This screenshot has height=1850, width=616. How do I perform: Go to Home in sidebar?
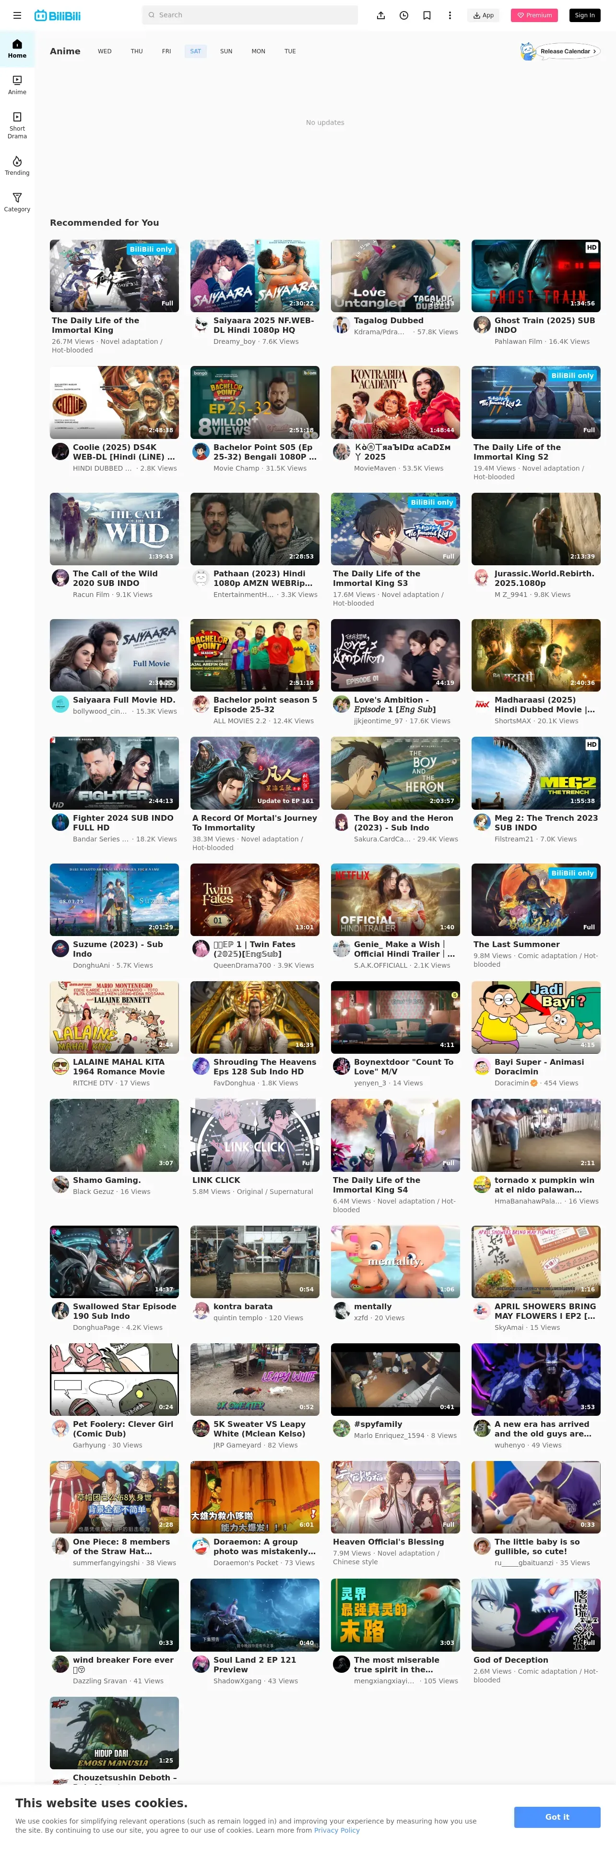coord(17,49)
